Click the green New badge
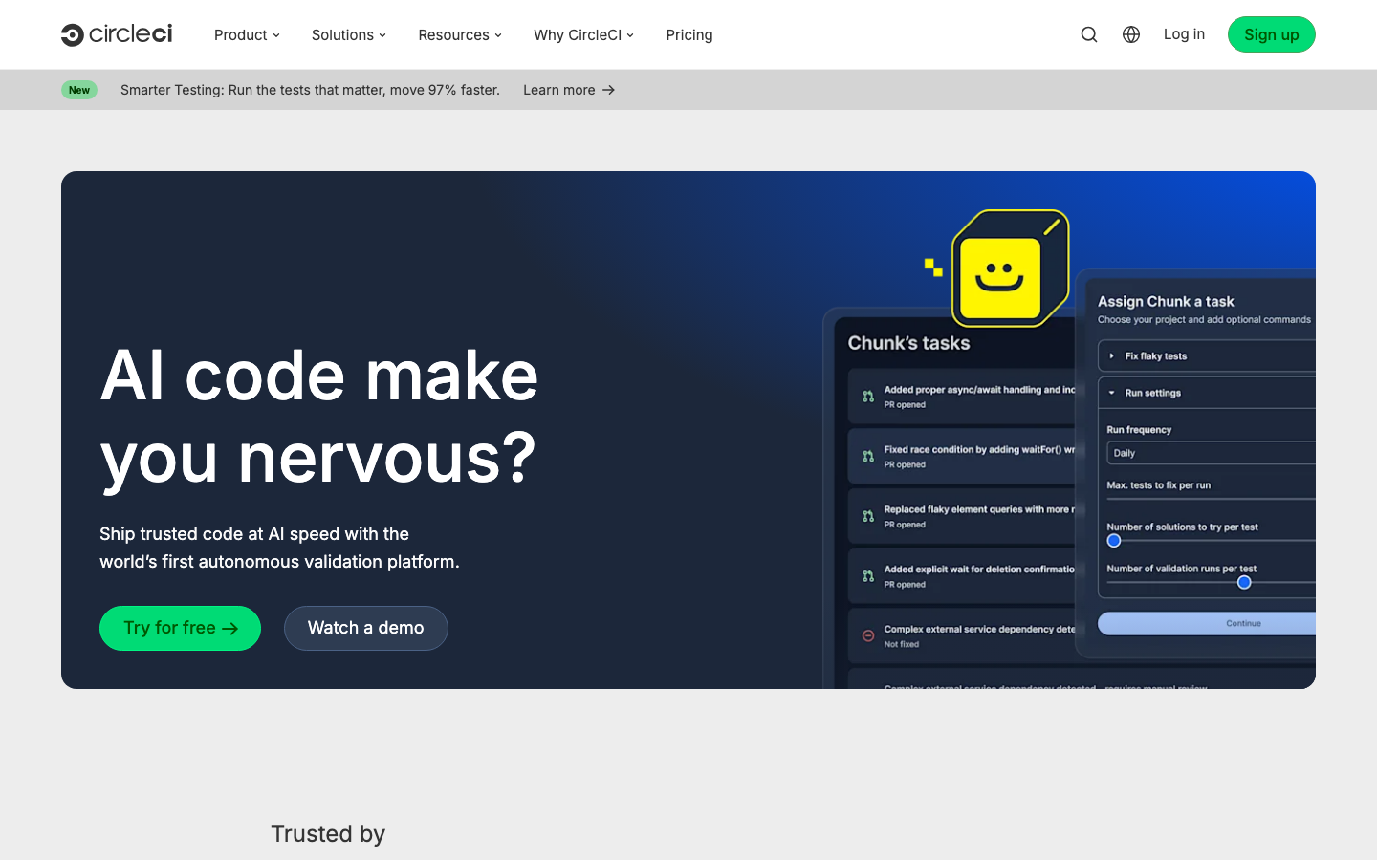This screenshot has height=860, width=1377. tap(79, 90)
